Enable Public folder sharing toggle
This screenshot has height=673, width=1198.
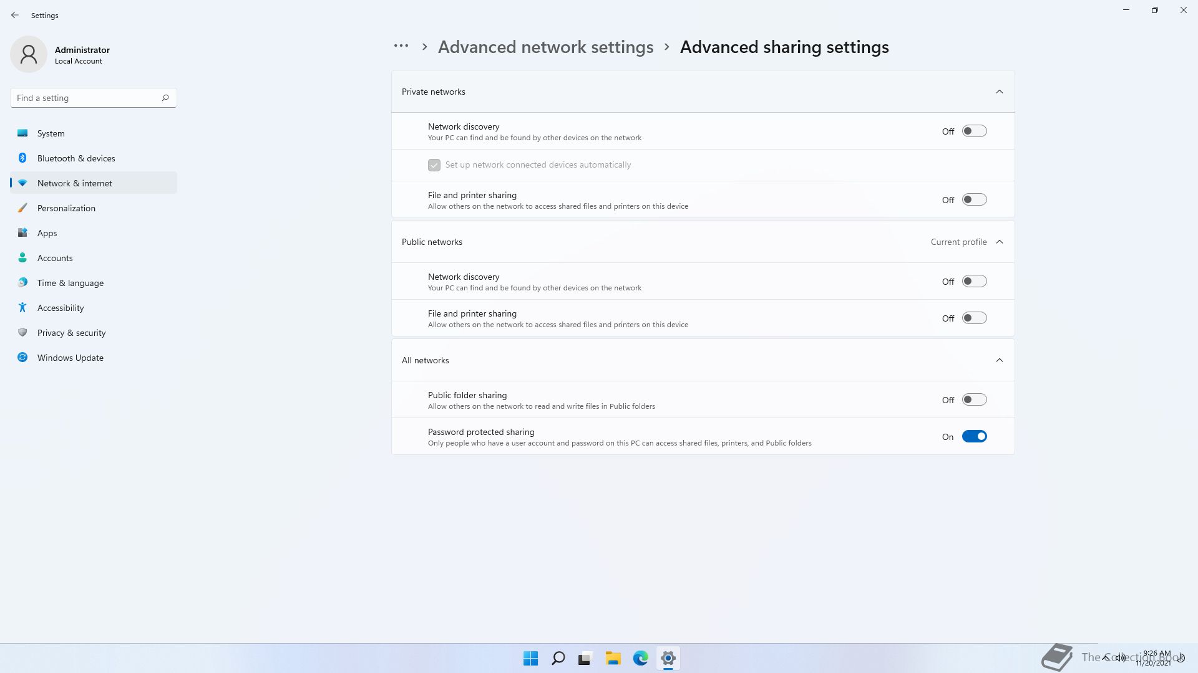coord(974,399)
